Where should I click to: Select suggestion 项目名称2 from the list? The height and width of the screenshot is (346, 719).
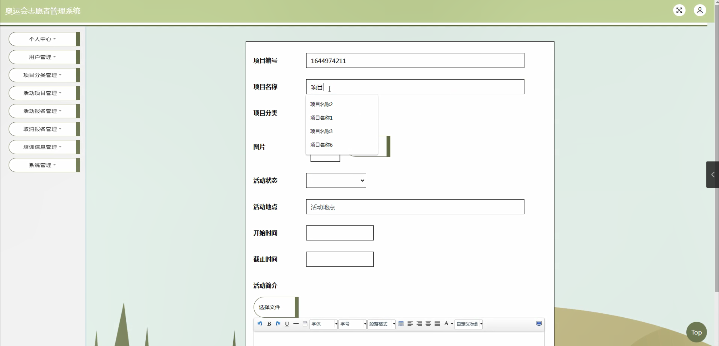(322, 104)
